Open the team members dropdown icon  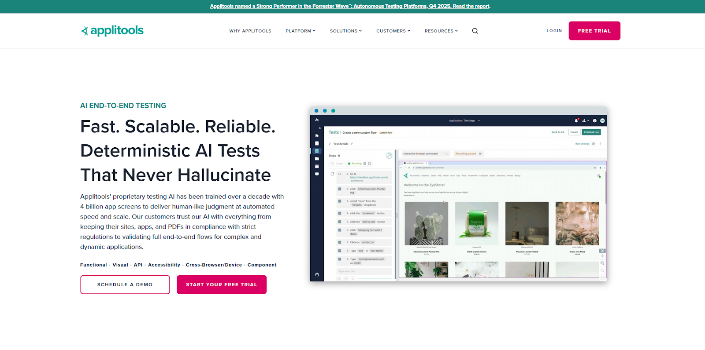586,120
